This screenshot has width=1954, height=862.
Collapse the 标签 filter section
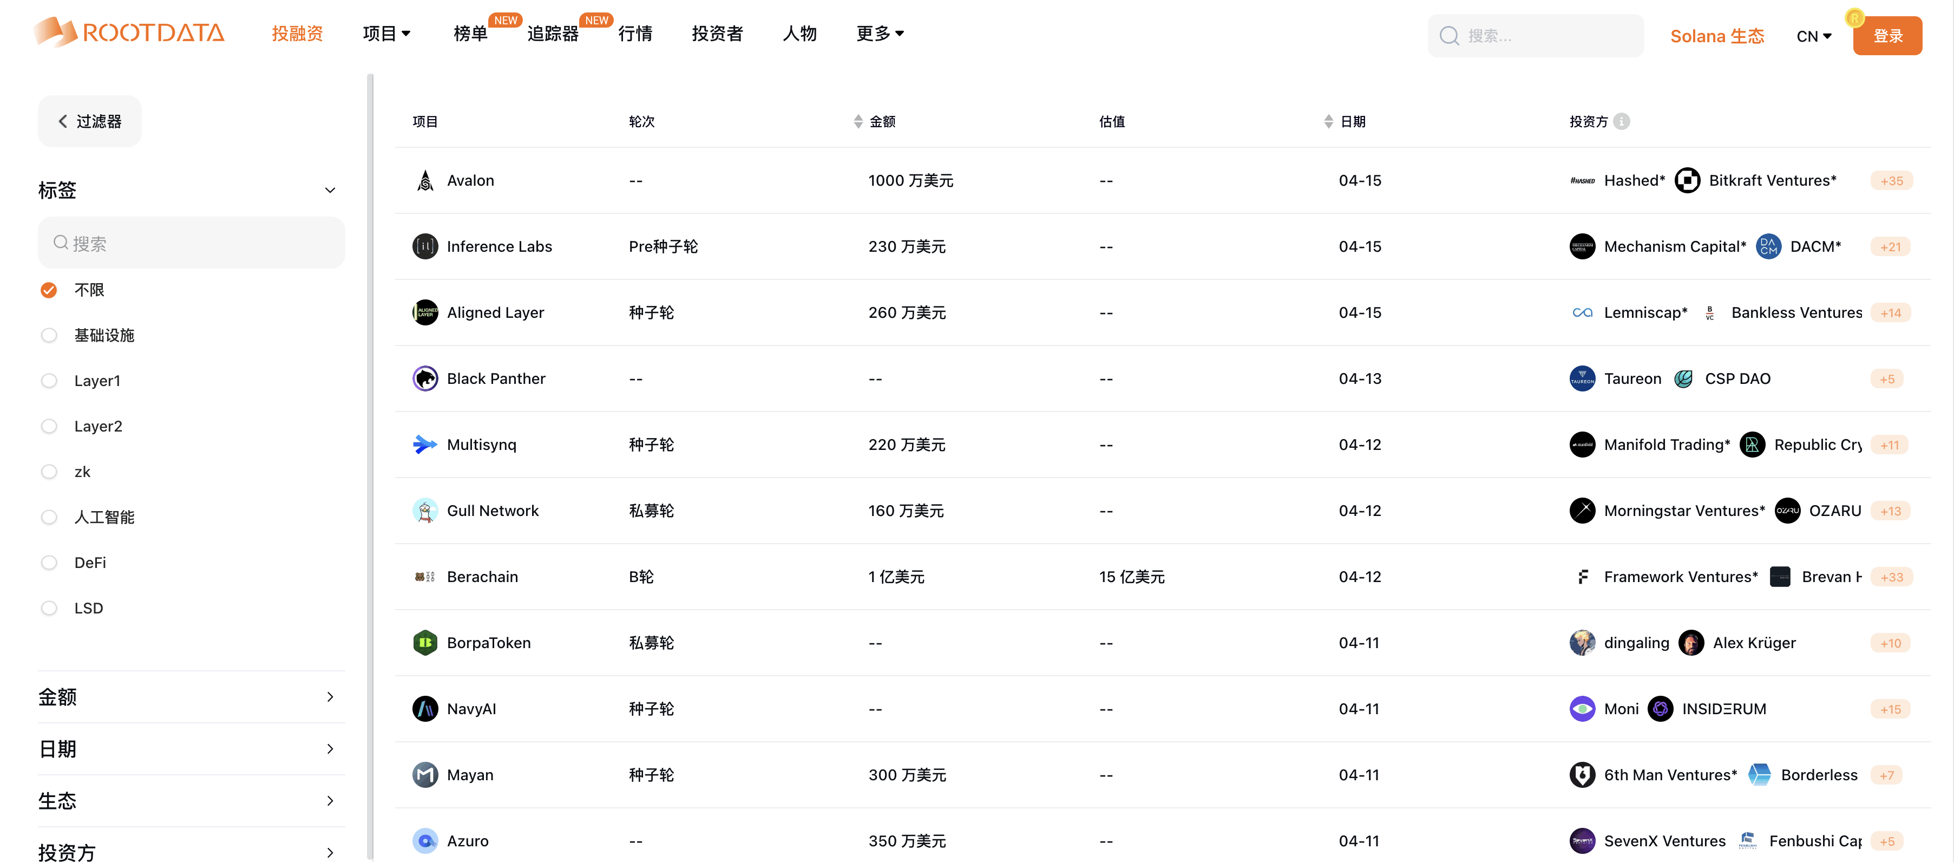coord(330,191)
